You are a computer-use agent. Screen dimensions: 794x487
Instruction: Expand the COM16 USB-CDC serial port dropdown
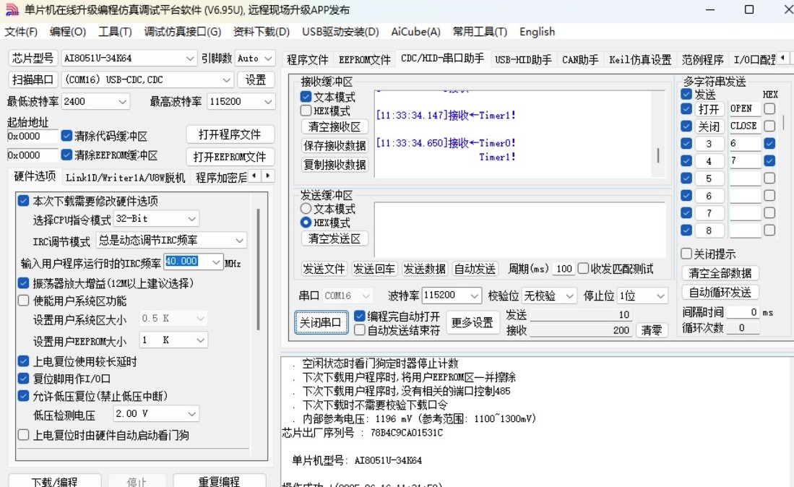(226, 80)
